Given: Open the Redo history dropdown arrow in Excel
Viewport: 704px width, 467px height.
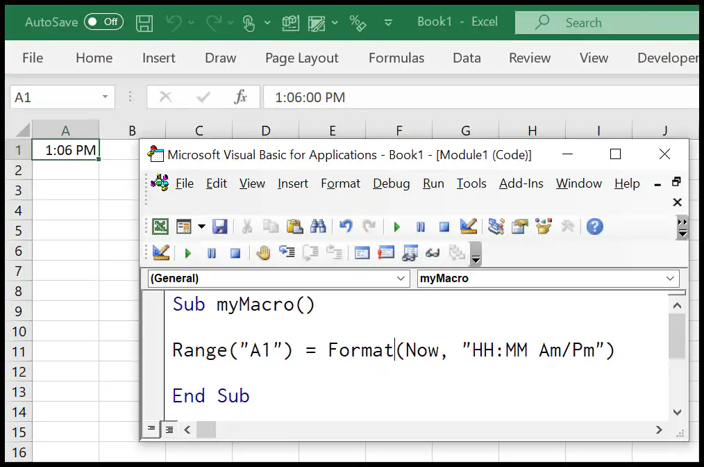Looking at the screenshot, I should (x=231, y=22).
